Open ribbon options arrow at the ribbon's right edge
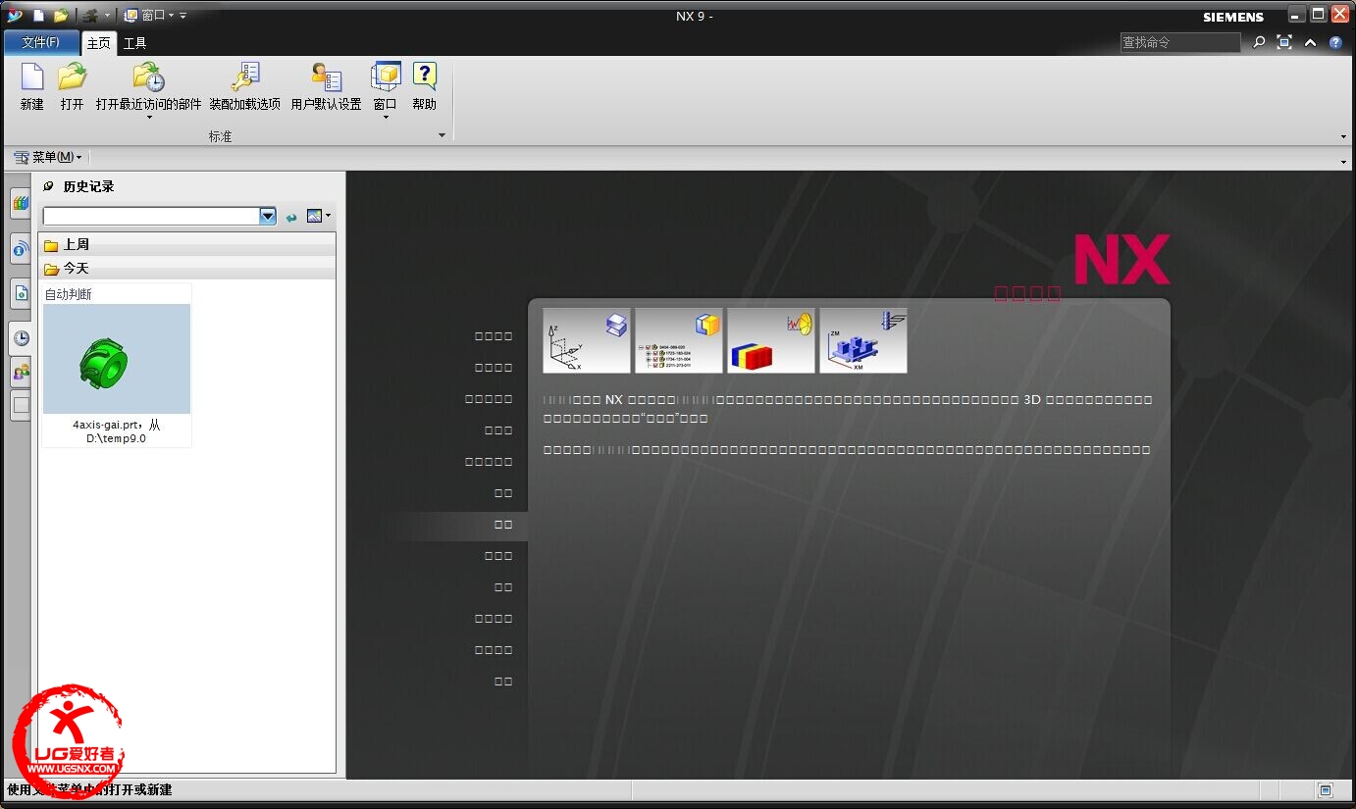The height and width of the screenshot is (809, 1356). click(1343, 136)
